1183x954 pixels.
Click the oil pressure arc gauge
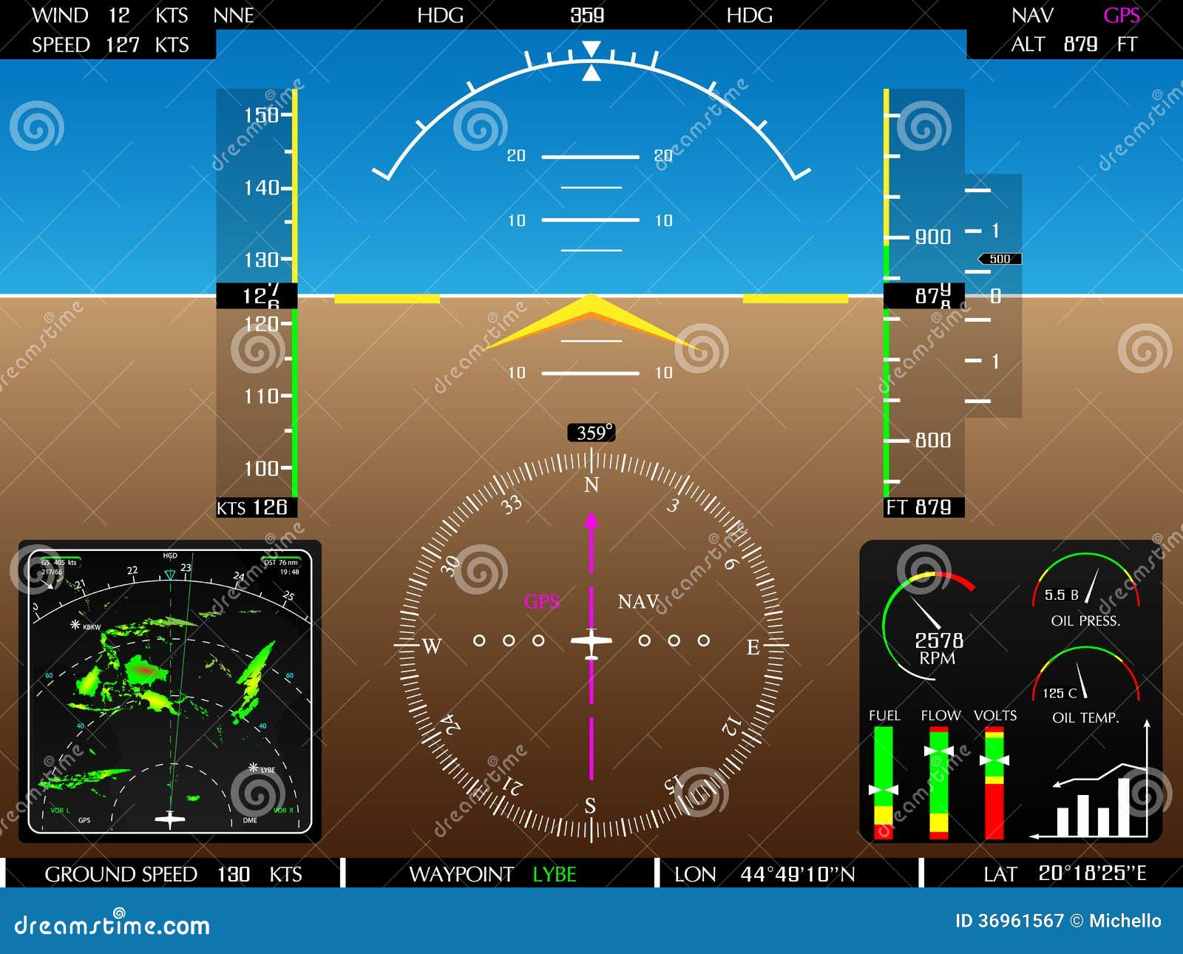click(1085, 580)
